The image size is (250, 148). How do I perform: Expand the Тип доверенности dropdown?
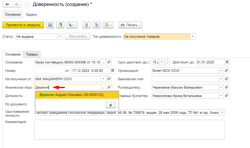click(x=193, y=36)
